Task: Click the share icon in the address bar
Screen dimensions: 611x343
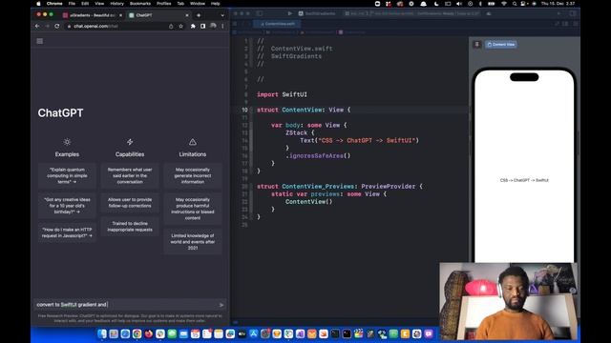Action: [171, 26]
